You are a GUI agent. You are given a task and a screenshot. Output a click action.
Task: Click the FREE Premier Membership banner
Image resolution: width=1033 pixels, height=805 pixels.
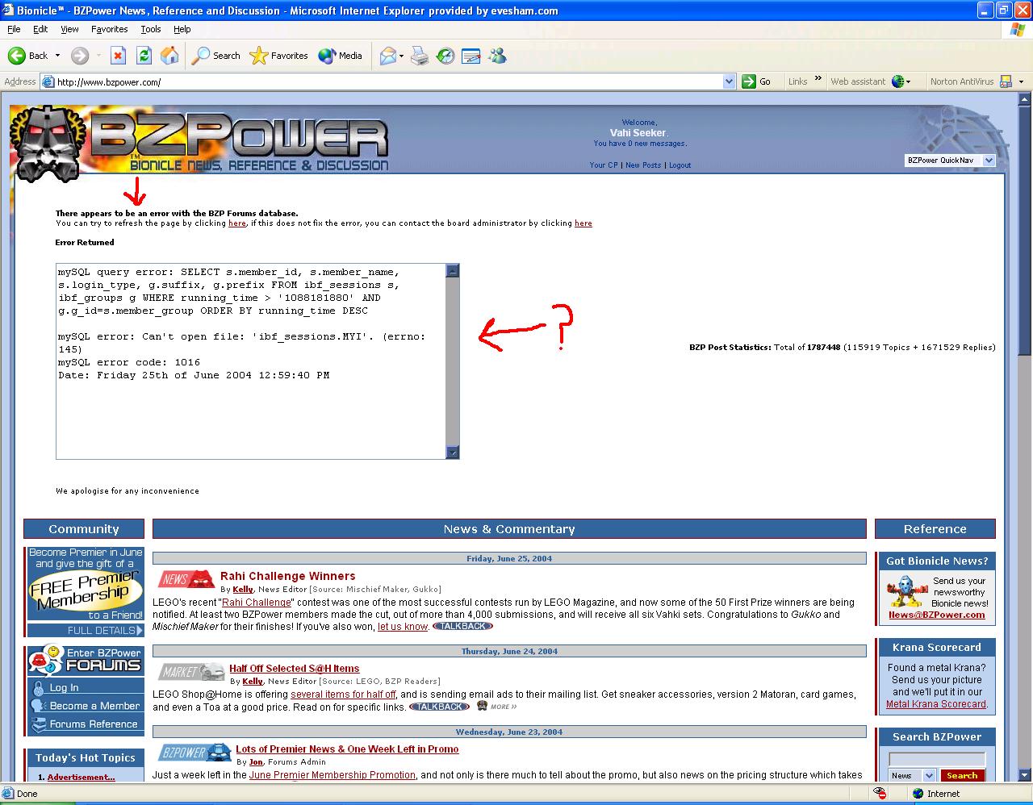(84, 584)
